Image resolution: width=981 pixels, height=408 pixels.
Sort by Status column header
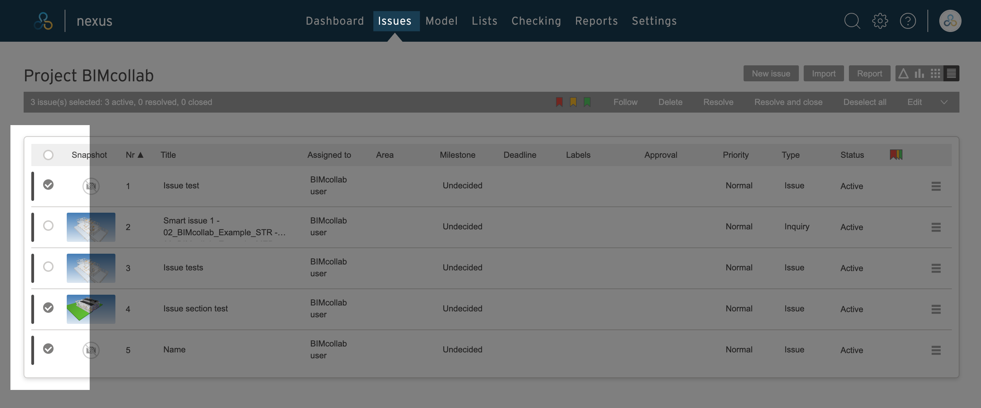click(x=852, y=155)
